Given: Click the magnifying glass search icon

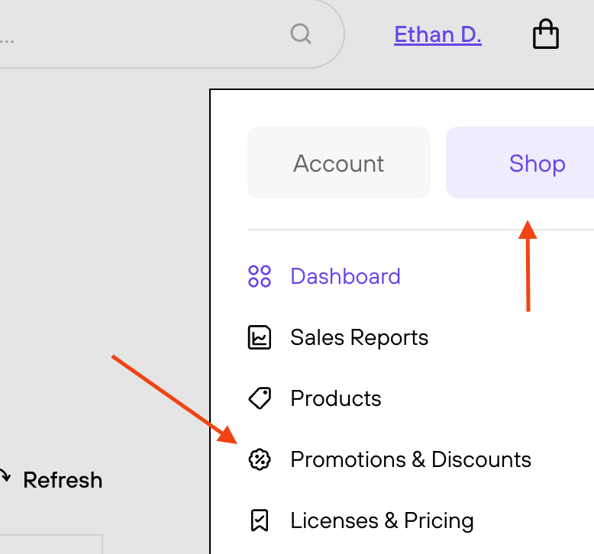Looking at the screenshot, I should click(301, 34).
